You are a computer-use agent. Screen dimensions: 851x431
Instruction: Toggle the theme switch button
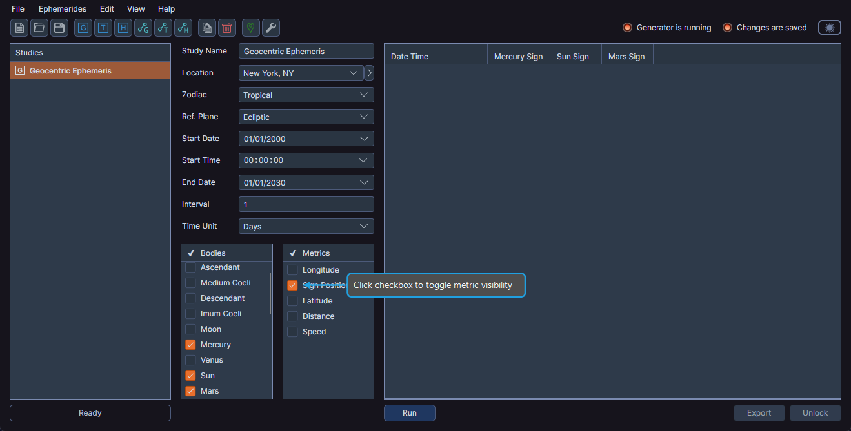pos(829,27)
